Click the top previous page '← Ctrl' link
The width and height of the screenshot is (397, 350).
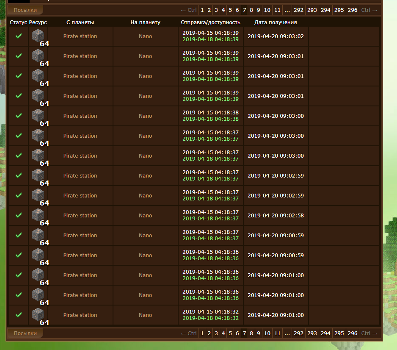coord(188,10)
